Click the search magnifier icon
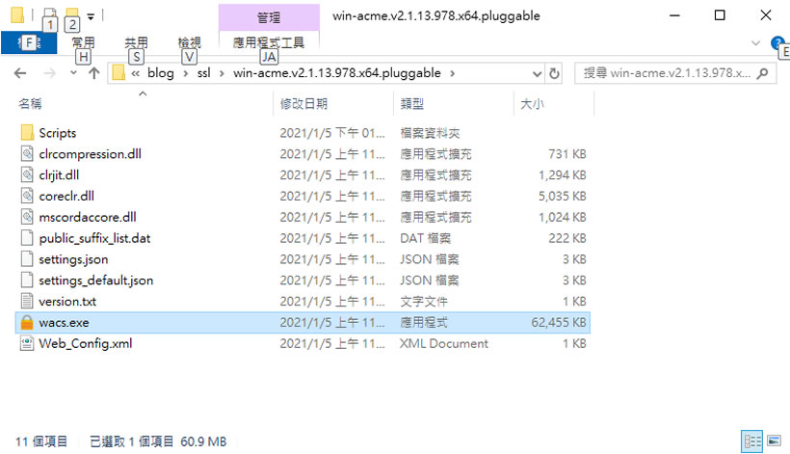The width and height of the screenshot is (790, 454). tap(763, 73)
